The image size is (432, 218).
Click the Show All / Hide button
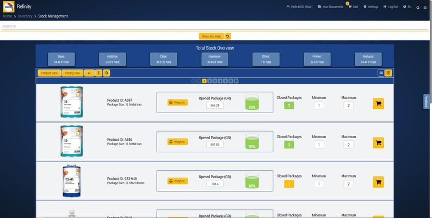tap(211, 36)
